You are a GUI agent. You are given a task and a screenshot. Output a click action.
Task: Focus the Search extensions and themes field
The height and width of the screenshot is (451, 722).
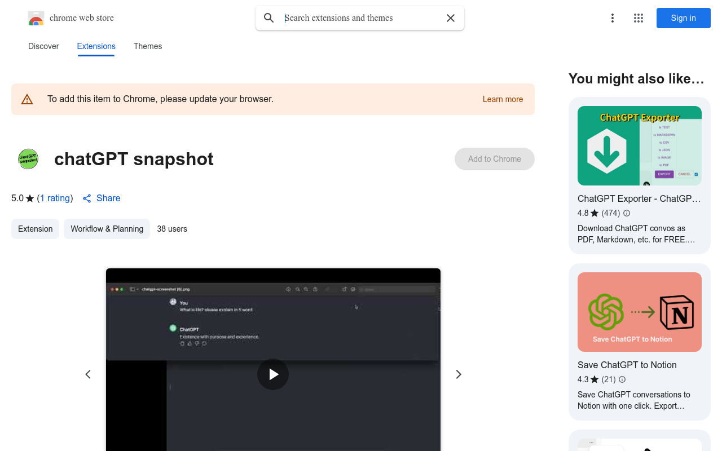pyautogui.click(x=361, y=18)
